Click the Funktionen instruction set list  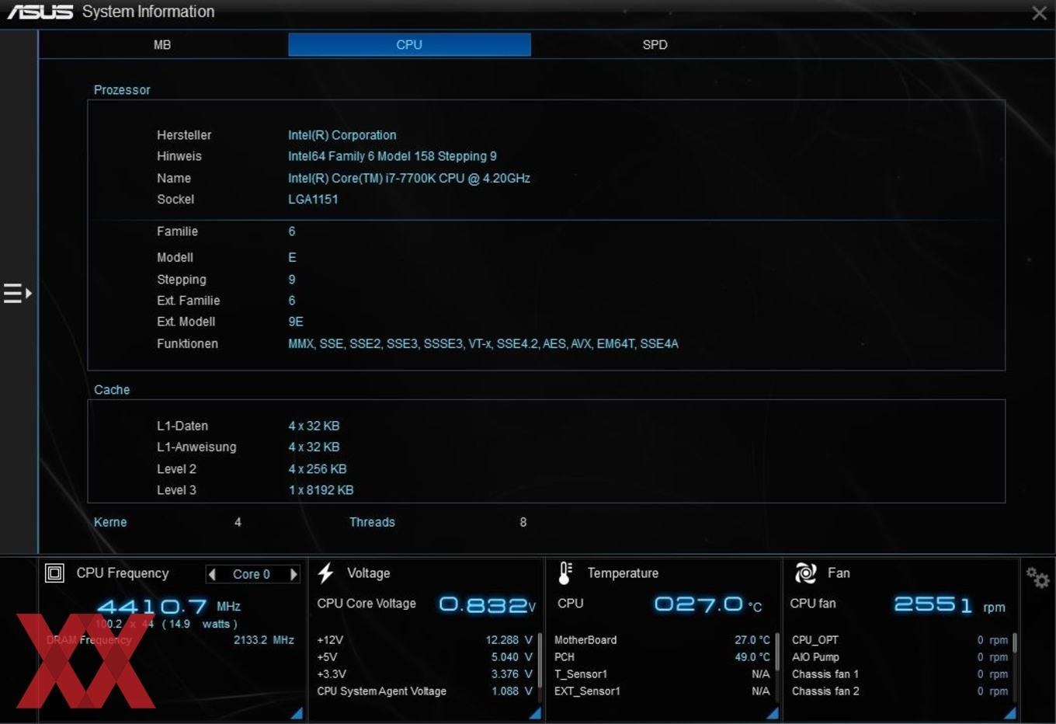(x=483, y=343)
